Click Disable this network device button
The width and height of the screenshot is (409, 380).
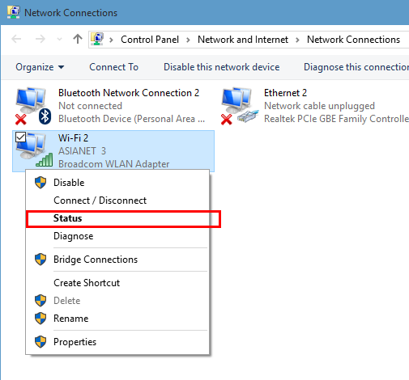click(222, 67)
